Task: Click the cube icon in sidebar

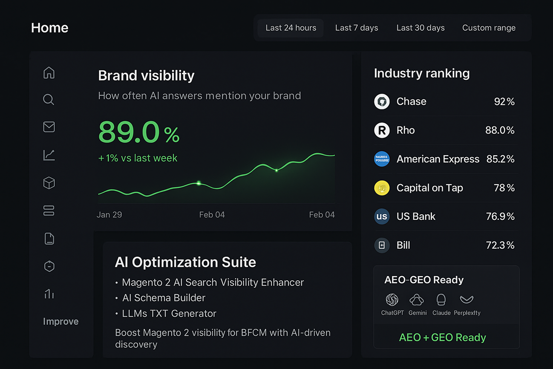Action: click(x=49, y=183)
